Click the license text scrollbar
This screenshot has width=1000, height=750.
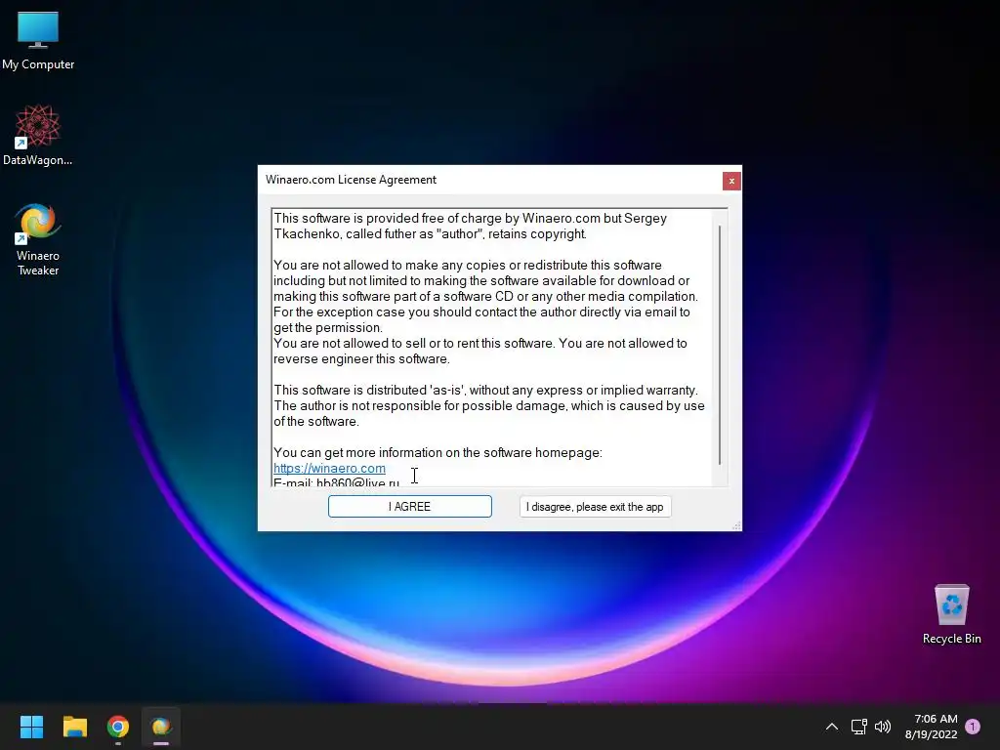pos(720,345)
